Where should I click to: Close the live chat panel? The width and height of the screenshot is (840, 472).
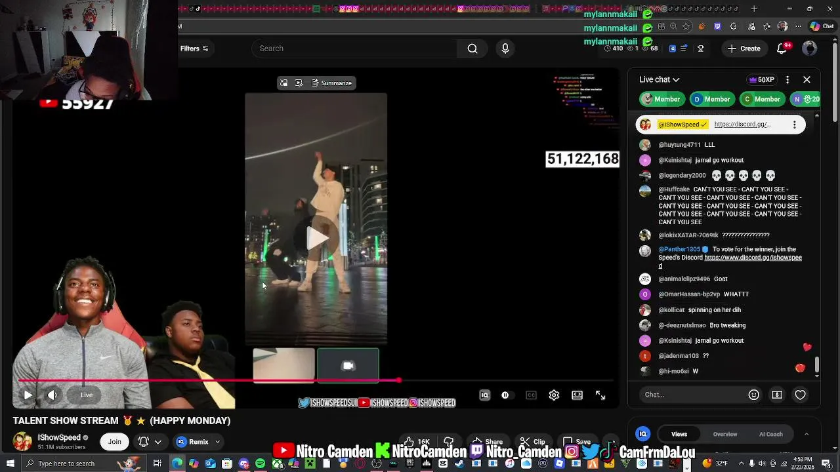(807, 79)
